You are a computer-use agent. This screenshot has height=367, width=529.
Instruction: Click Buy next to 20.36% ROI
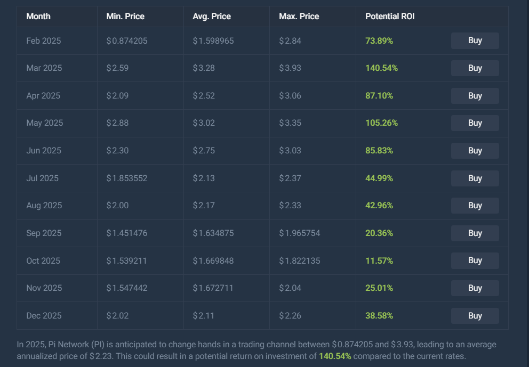(475, 233)
